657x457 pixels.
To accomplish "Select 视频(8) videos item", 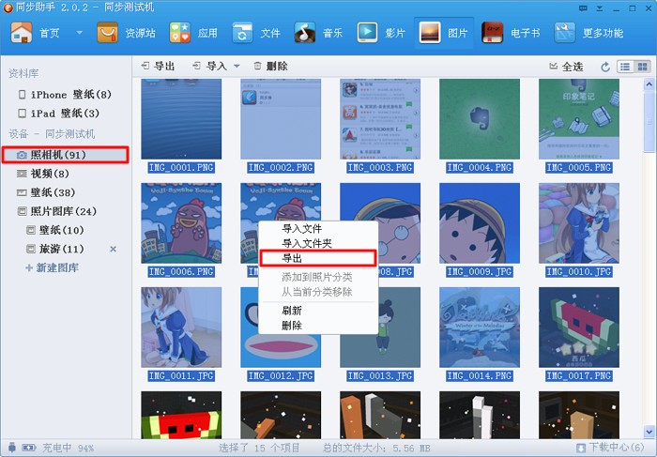I will pos(43,174).
